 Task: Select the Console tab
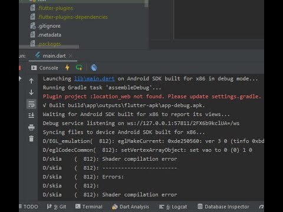pos(45,68)
